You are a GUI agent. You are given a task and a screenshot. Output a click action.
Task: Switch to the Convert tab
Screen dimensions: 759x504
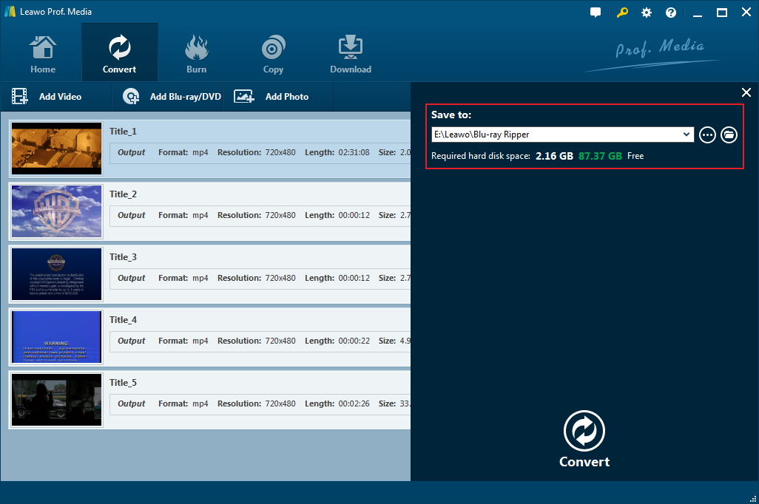click(120, 54)
